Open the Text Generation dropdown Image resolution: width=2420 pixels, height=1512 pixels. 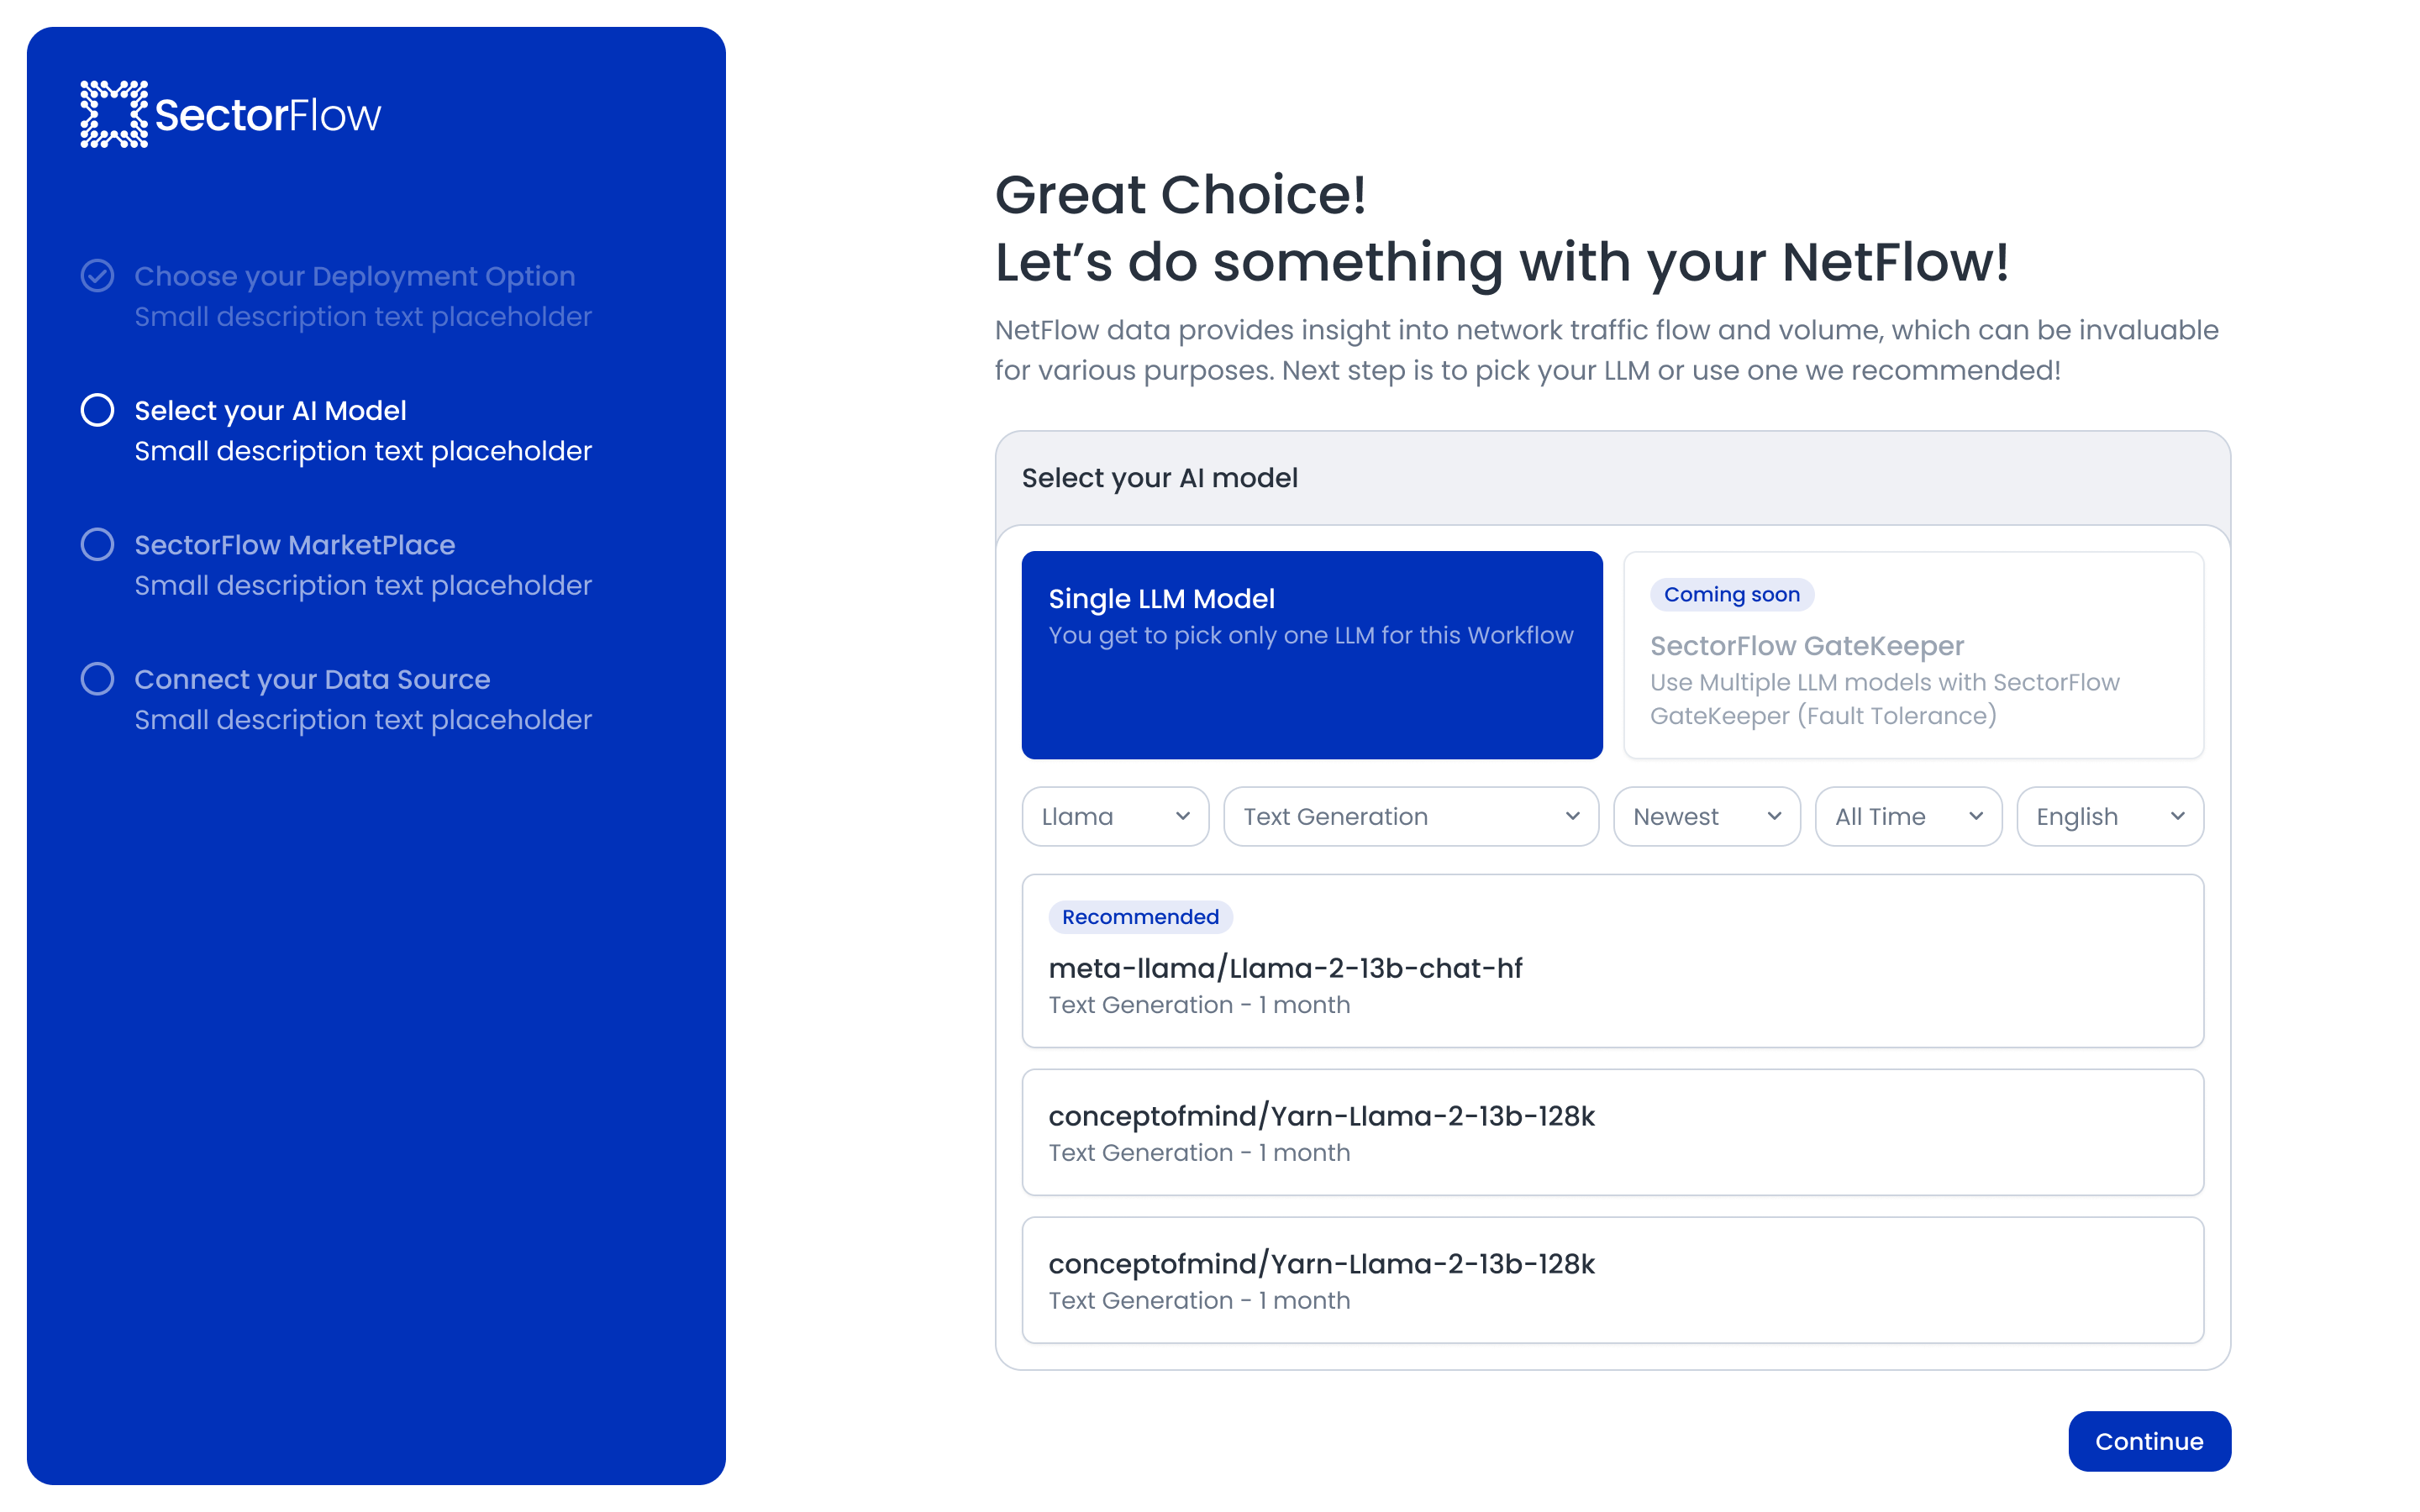(x=1410, y=816)
